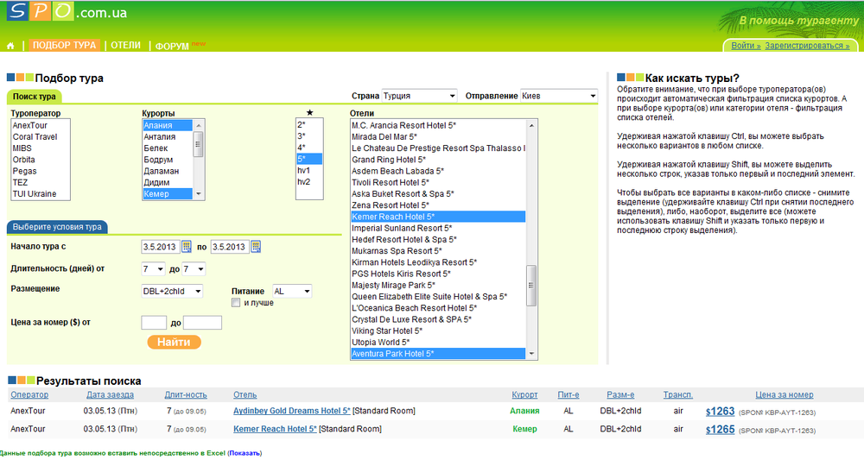Click the home icon in navigation bar

[10, 46]
